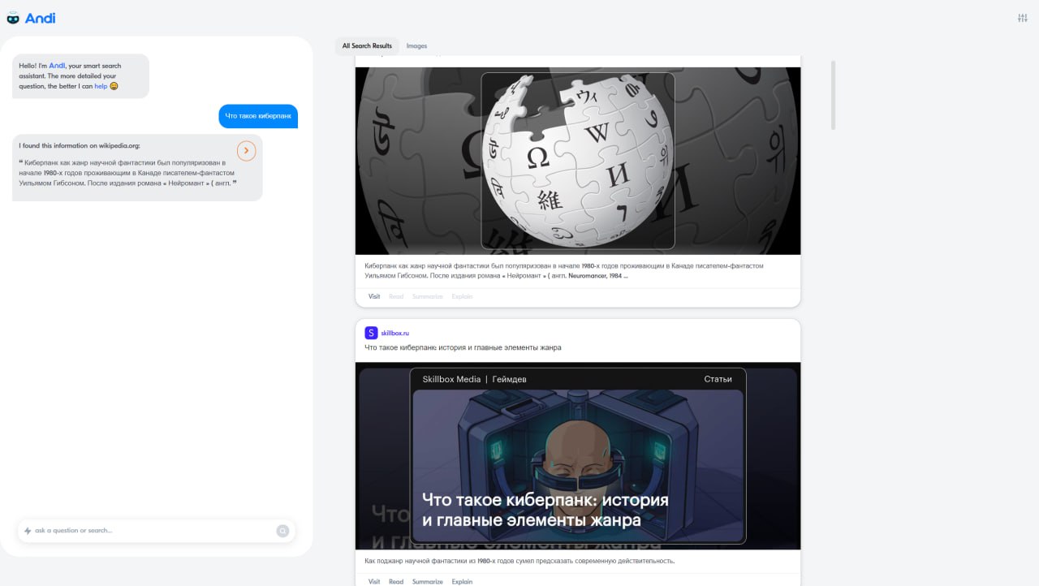1039x586 pixels.
Task: Click Visit under the Skillbox result
Action: [x=374, y=581]
